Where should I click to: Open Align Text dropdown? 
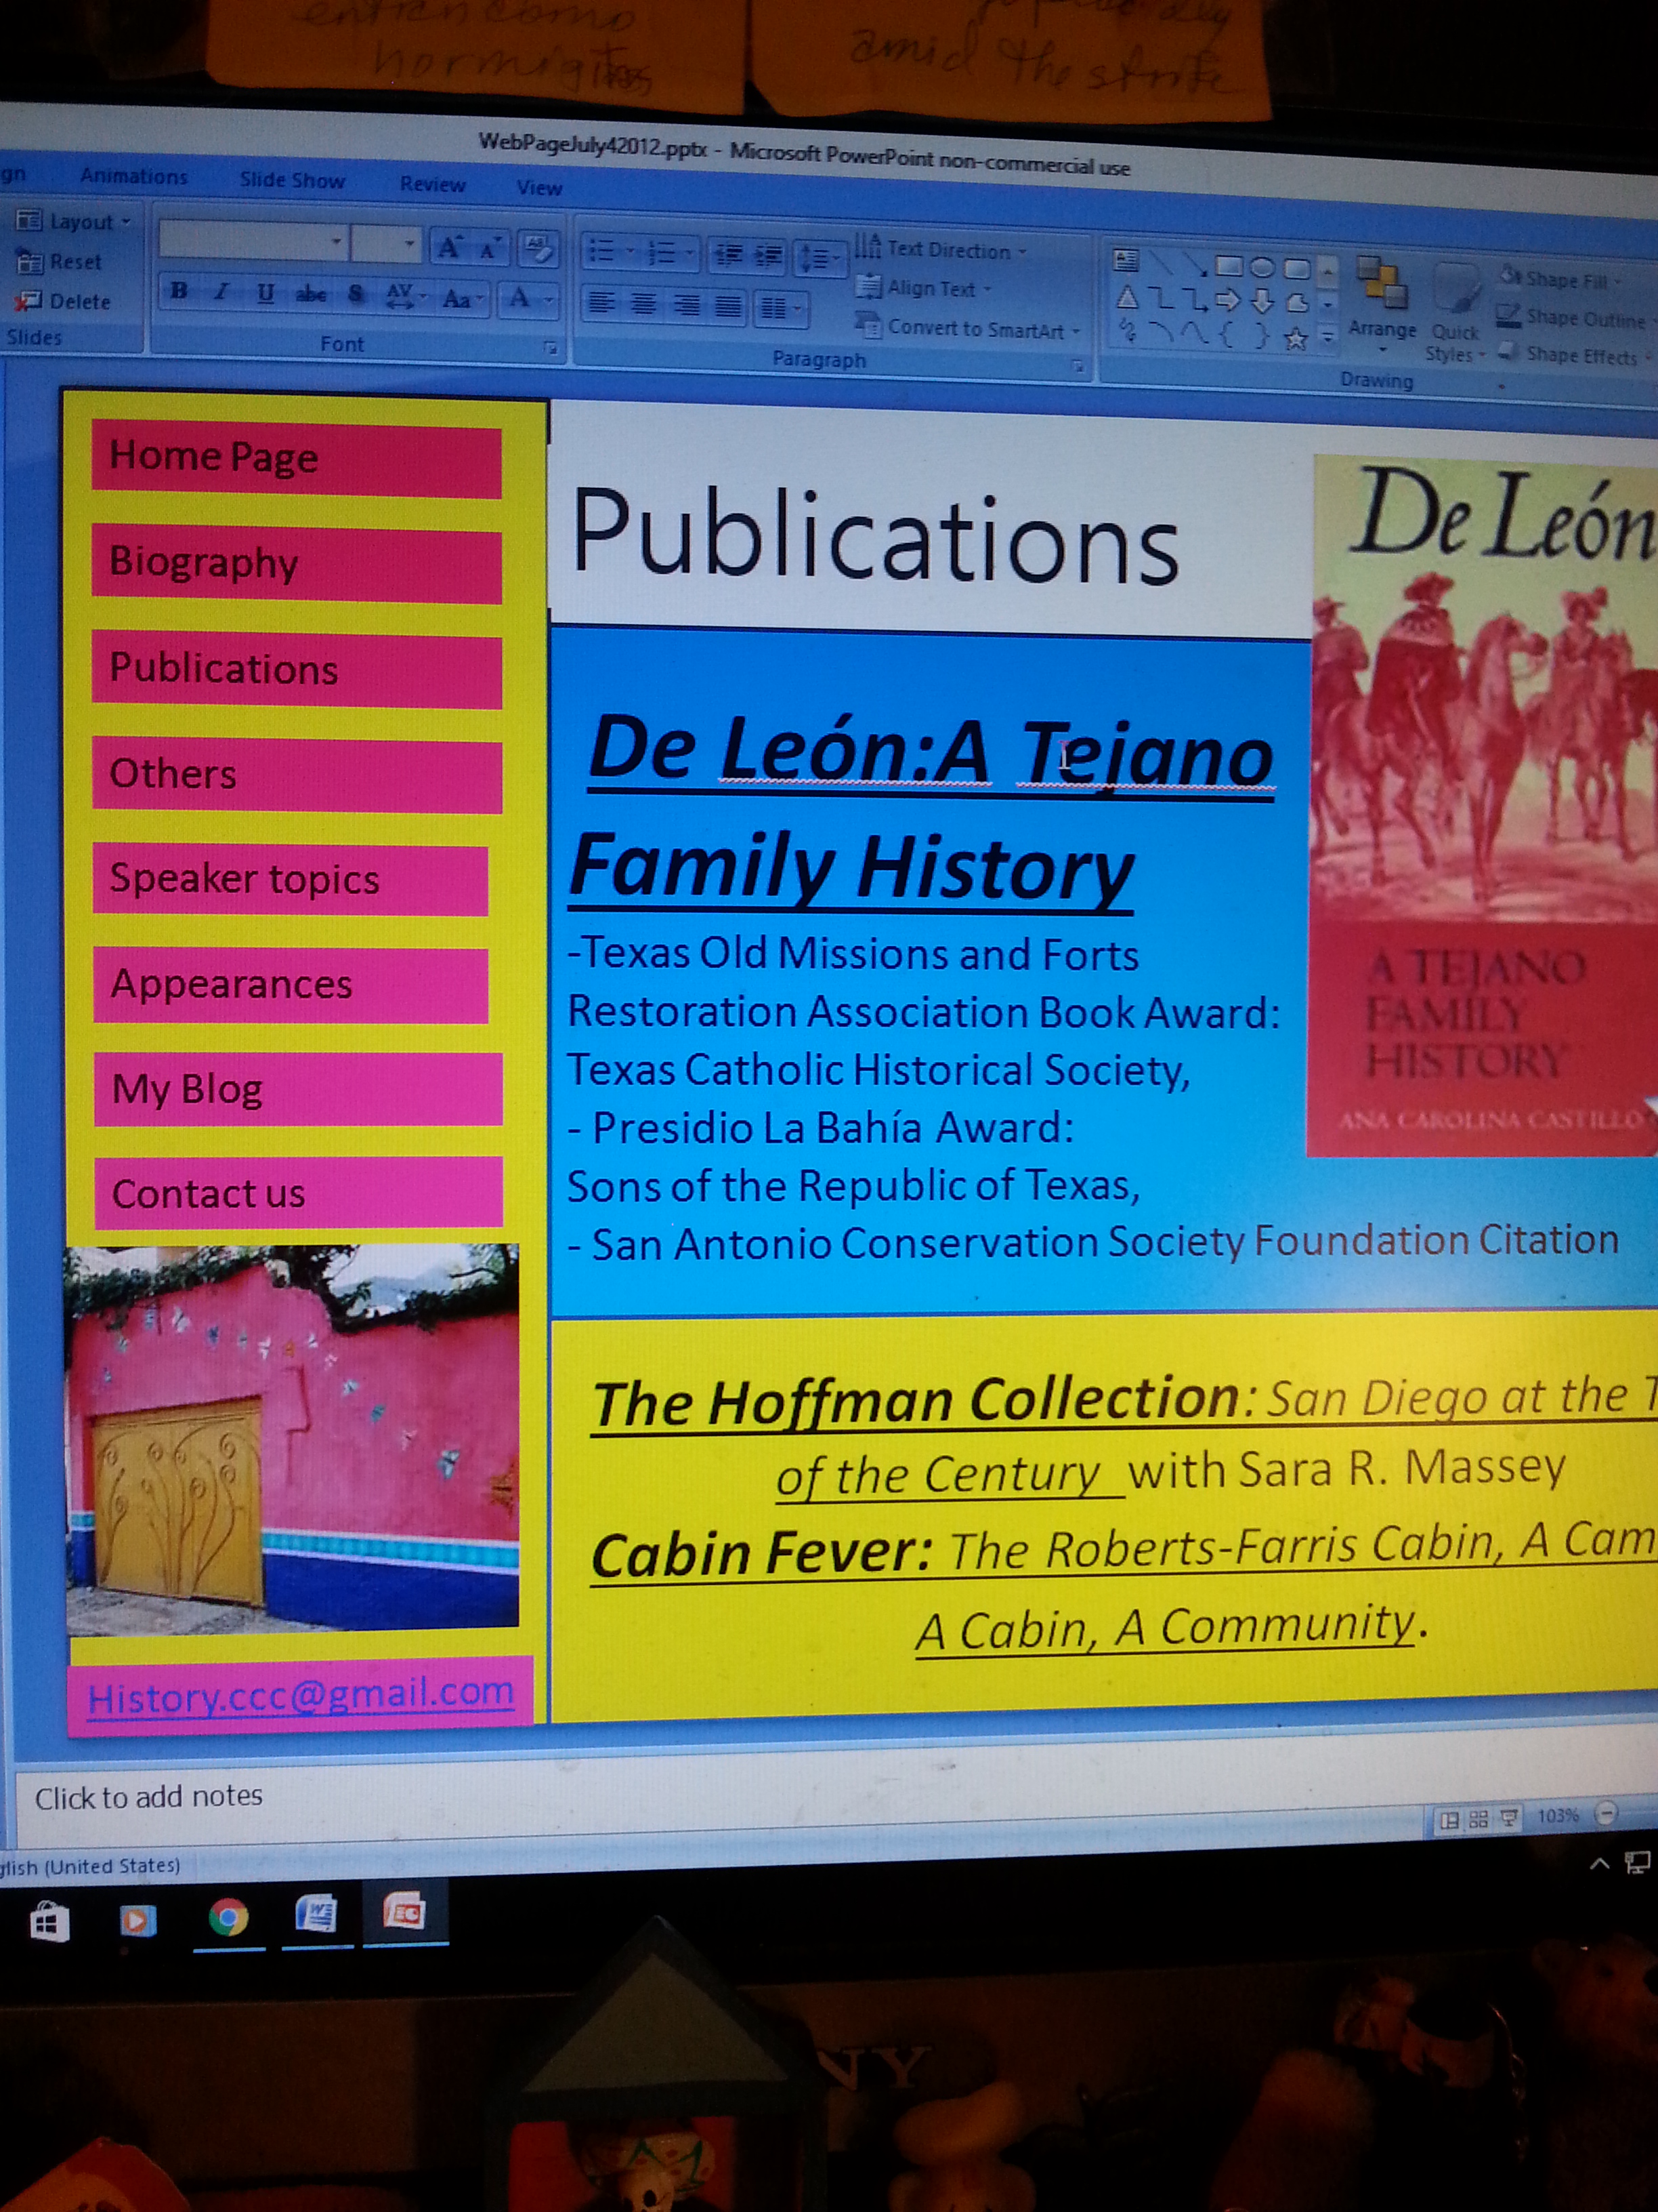click(924, 288)
